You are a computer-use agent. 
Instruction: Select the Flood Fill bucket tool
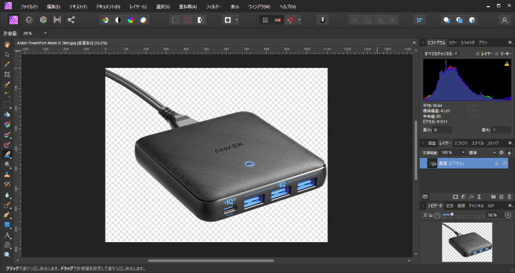(7, 115)
